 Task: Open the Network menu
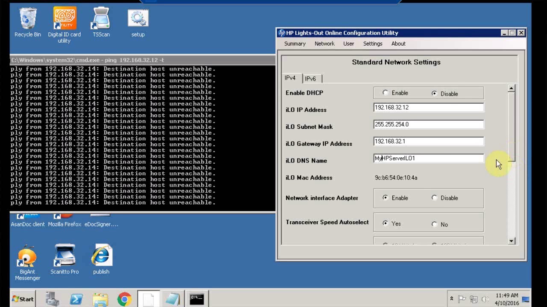pyautogui.click(x=324, y=43)
